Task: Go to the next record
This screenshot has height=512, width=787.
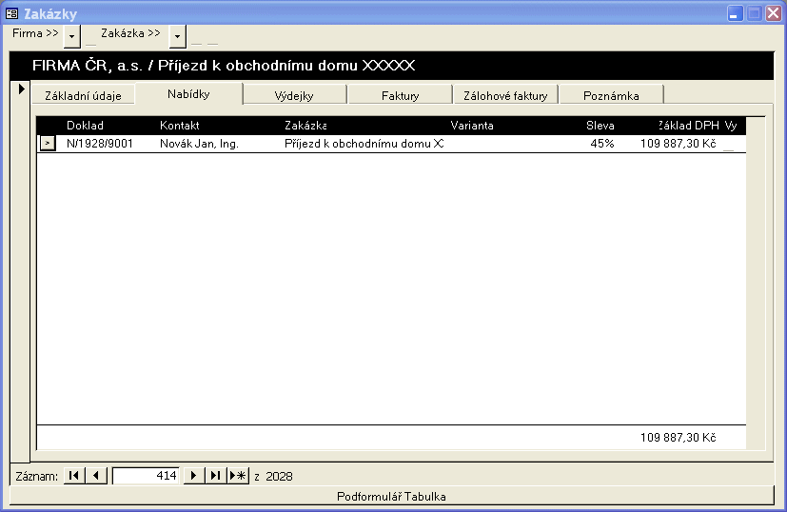Action: [194, 476]
